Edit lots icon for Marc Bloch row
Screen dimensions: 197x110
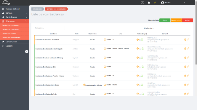click(105, 85)
